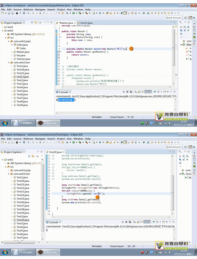Expand JRE System Library in top Project Explorer
Image resolution: width=197 pixels, height=259 pixels.
coord(6,34)
